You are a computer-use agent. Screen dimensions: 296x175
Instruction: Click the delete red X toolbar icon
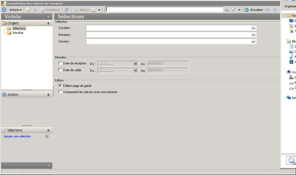35,10
